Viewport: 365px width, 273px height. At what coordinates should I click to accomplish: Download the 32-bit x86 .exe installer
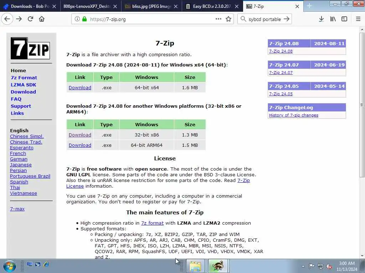(x=80, y=135)
